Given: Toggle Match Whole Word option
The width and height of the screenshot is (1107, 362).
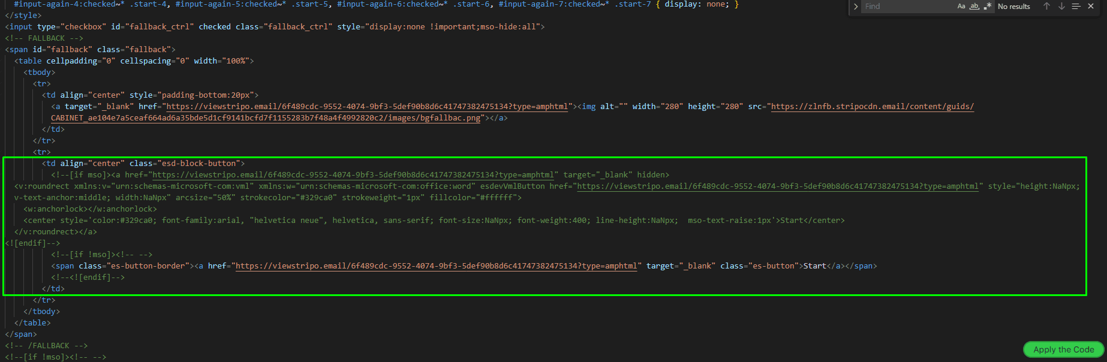Looking at the screenshot, I should pyautogui.click(x=974, y=7).
